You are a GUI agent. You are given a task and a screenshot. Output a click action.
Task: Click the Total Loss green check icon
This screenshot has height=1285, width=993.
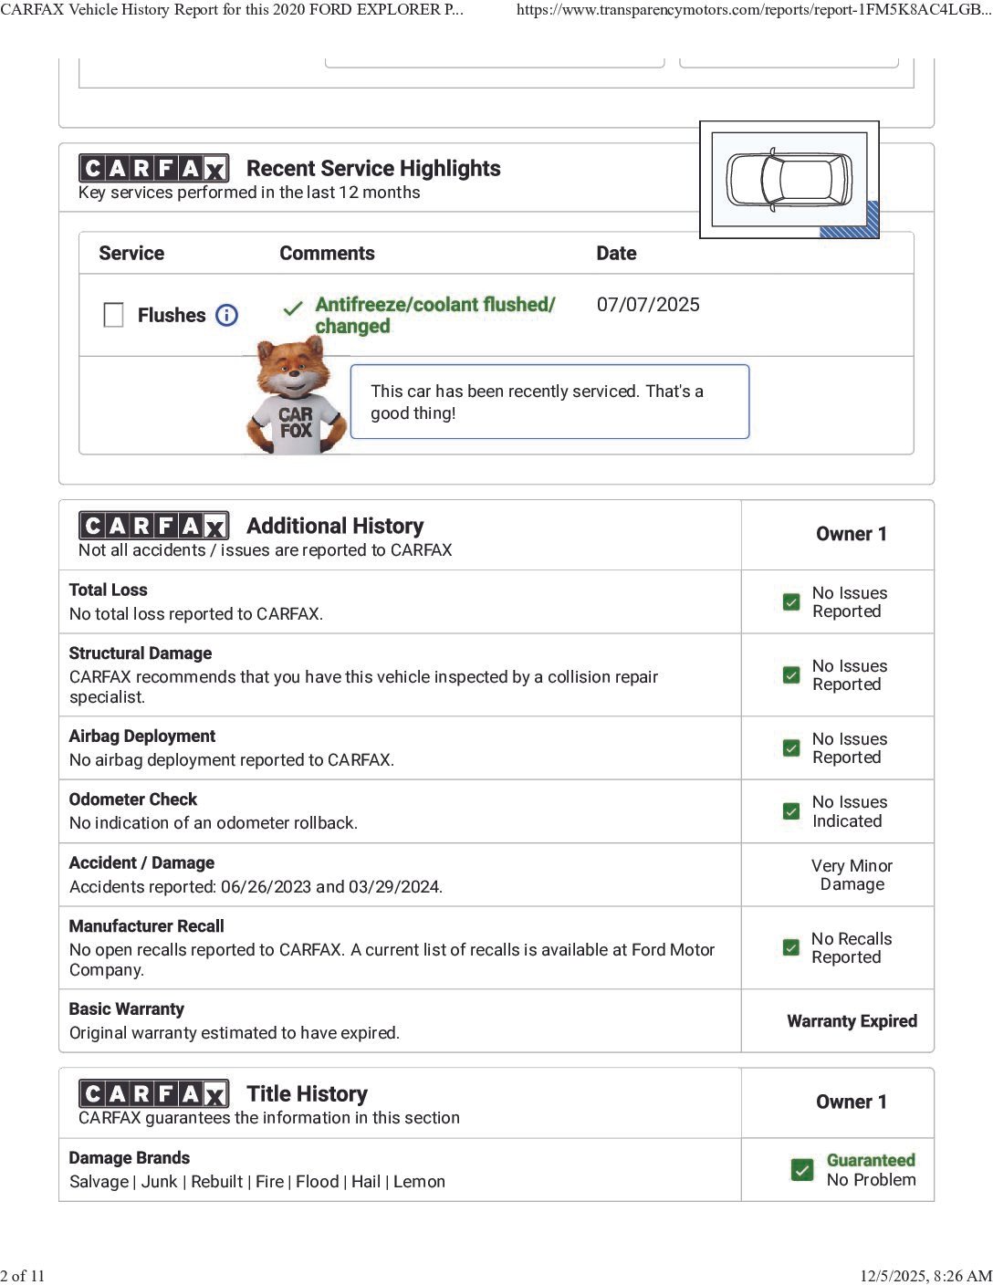tap(791, 602)
